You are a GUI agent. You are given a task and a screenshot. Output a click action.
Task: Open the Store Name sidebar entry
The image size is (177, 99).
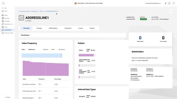pos(7,21)
